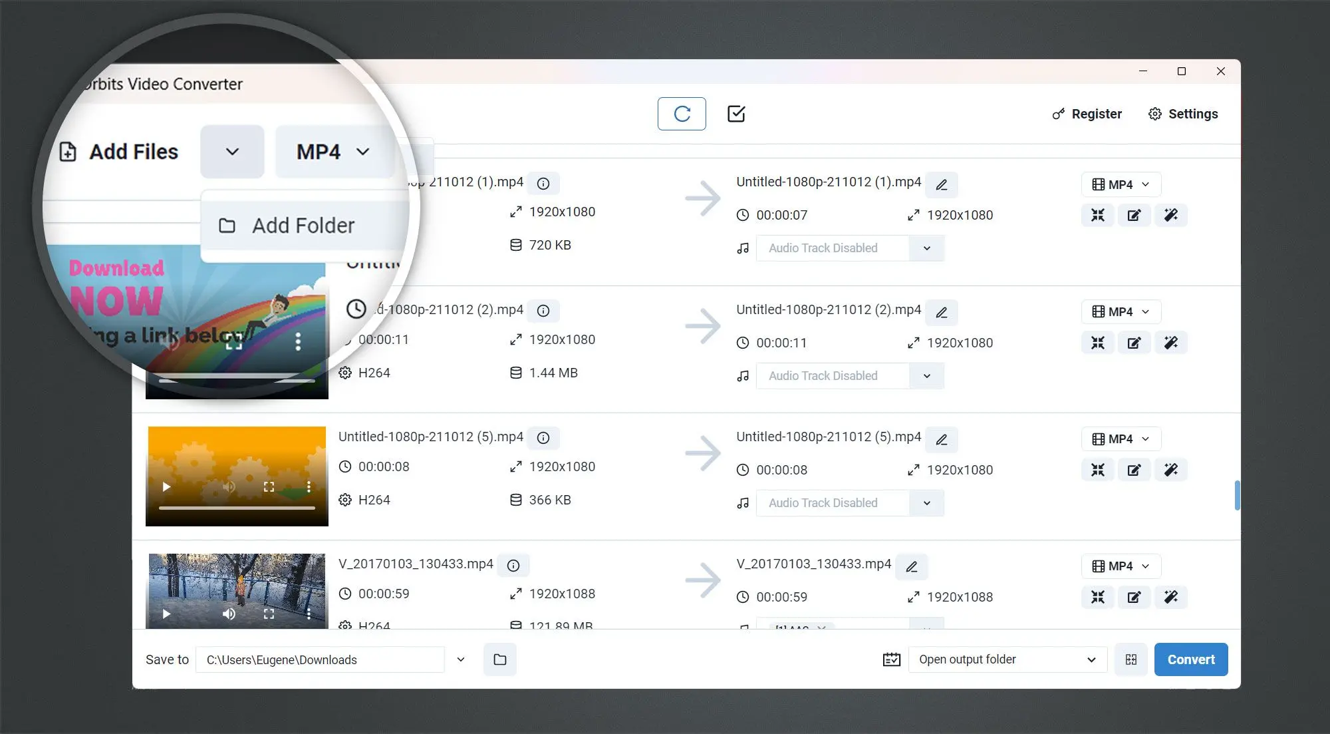Click the color correction icon for V_20170103
Image resolution: width=1330 pixels, height=734 pixels.
pyautogui.click(x=1171, y=597)
